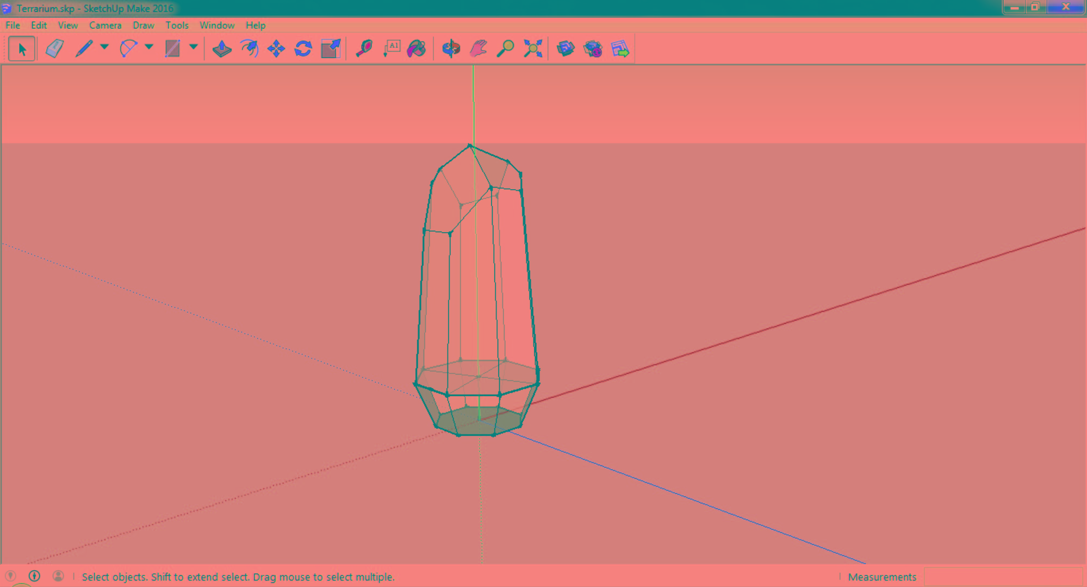Open the Window menu
The image size is (1087, 587).
(216, 25)
